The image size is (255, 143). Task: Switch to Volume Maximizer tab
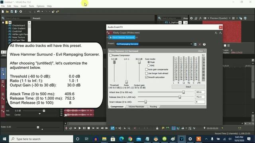(136, 106)
